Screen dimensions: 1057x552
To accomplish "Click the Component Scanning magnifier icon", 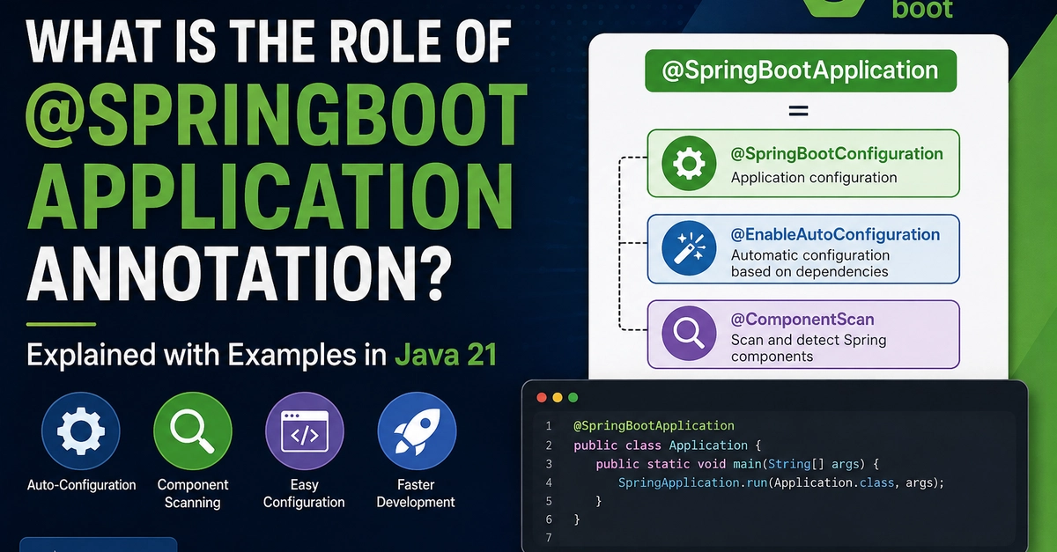I will pyautogui.click(x=192, y=431).
